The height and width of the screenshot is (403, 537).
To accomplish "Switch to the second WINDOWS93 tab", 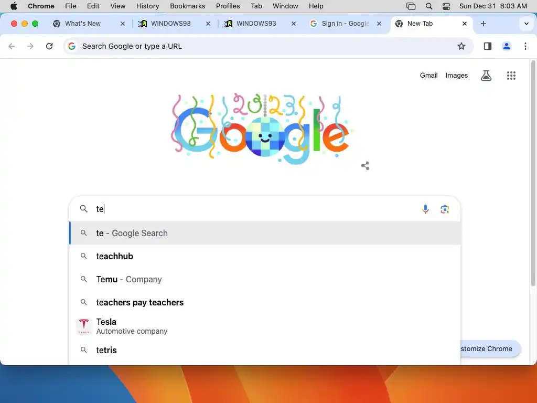I will coord(256,24).
